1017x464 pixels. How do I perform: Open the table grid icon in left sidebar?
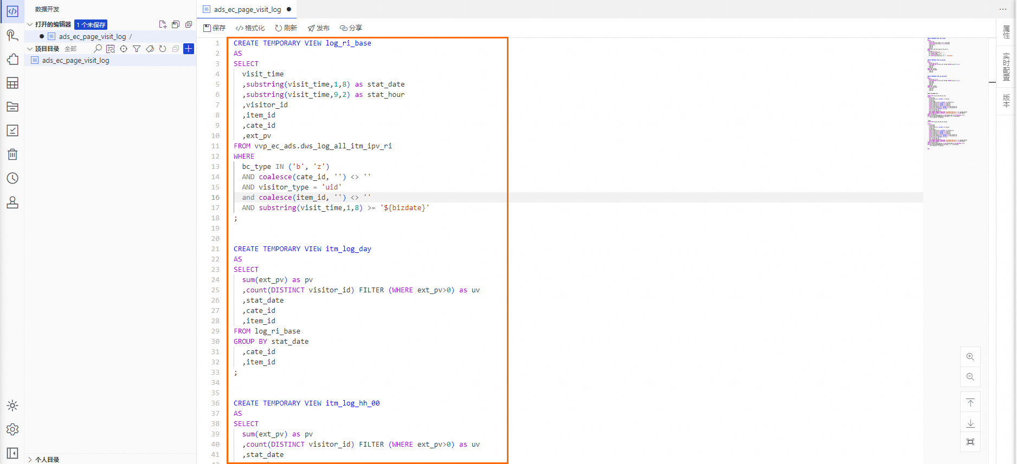[x=12, y=83]
